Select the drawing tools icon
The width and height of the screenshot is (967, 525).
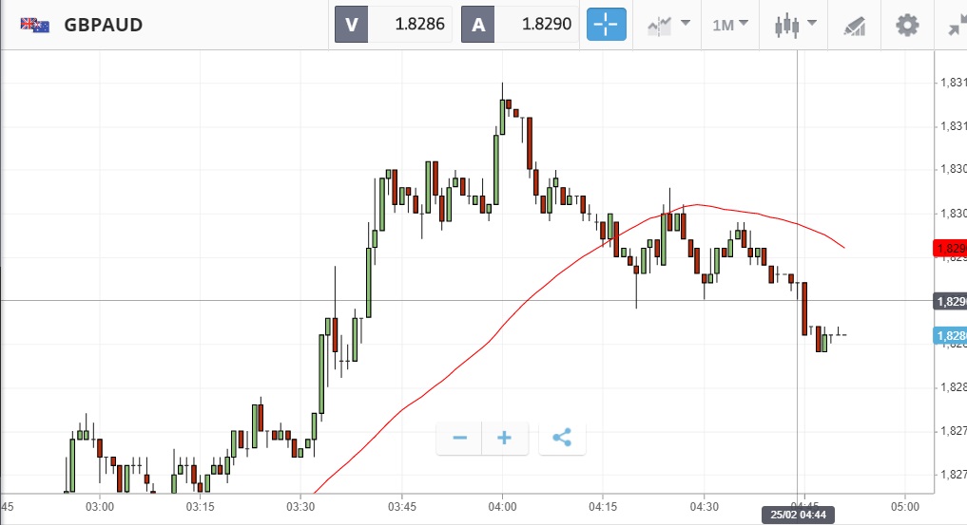(854, 26)
